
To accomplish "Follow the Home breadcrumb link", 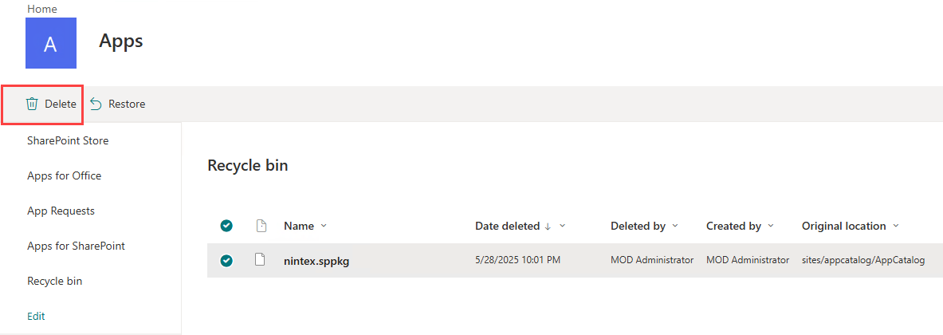I will pos(41,9).
